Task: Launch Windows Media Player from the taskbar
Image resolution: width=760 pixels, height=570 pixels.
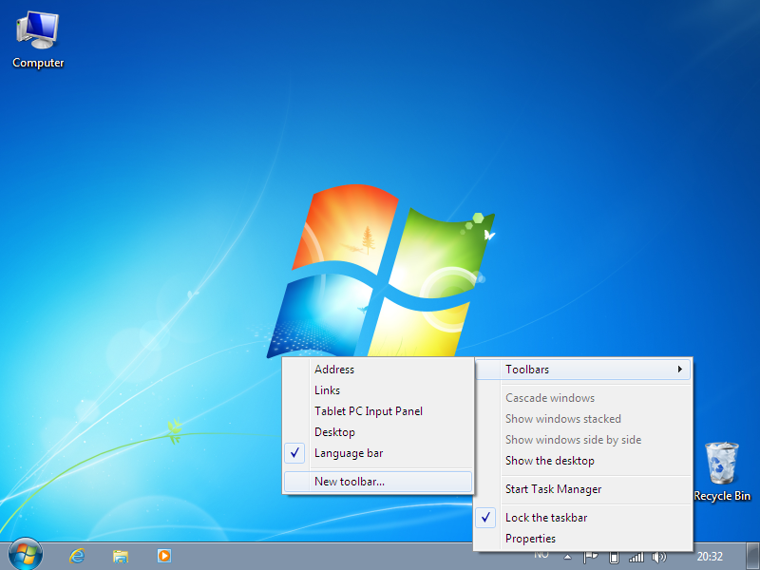Action: click(163, 556)
